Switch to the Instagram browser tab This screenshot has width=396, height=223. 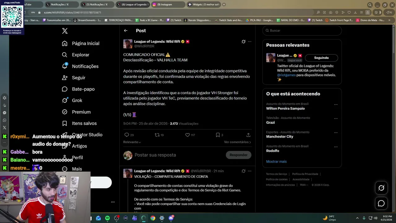point(169,5)
